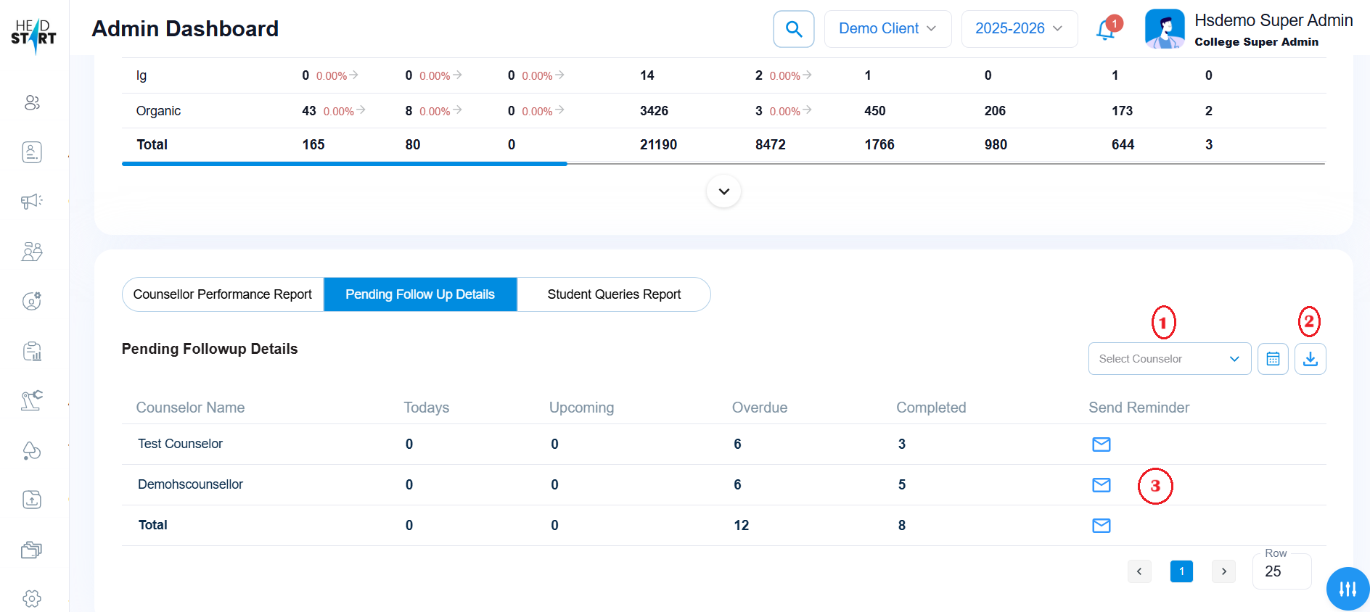Switch to Counsellor Performance Report tab
Screen dimensions: 1370x612
[222, 294]
